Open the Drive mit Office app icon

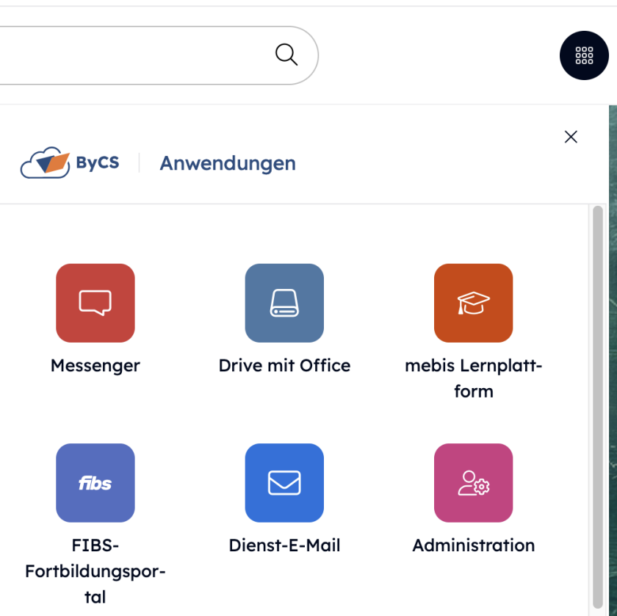coord(284,303)
